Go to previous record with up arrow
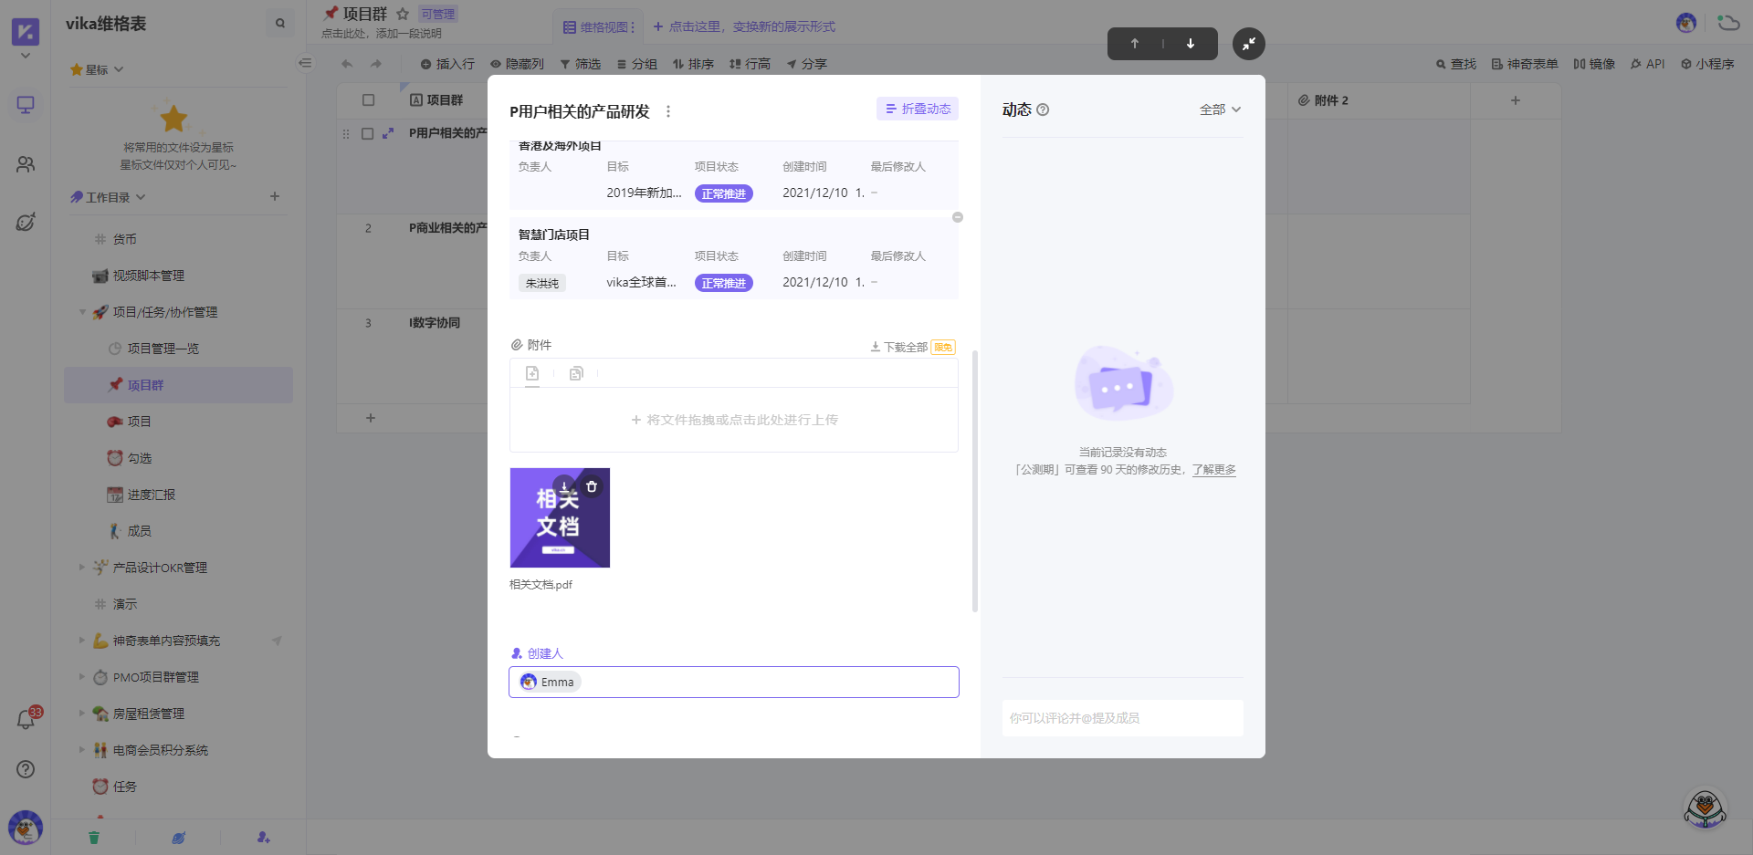This screenshot has height=855, width=1753. tap(1135, 44)
